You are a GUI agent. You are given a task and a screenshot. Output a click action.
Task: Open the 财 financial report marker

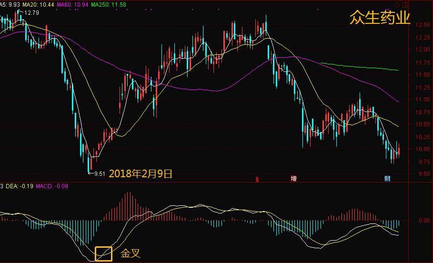pyautogui.click(x=387, y=179)
